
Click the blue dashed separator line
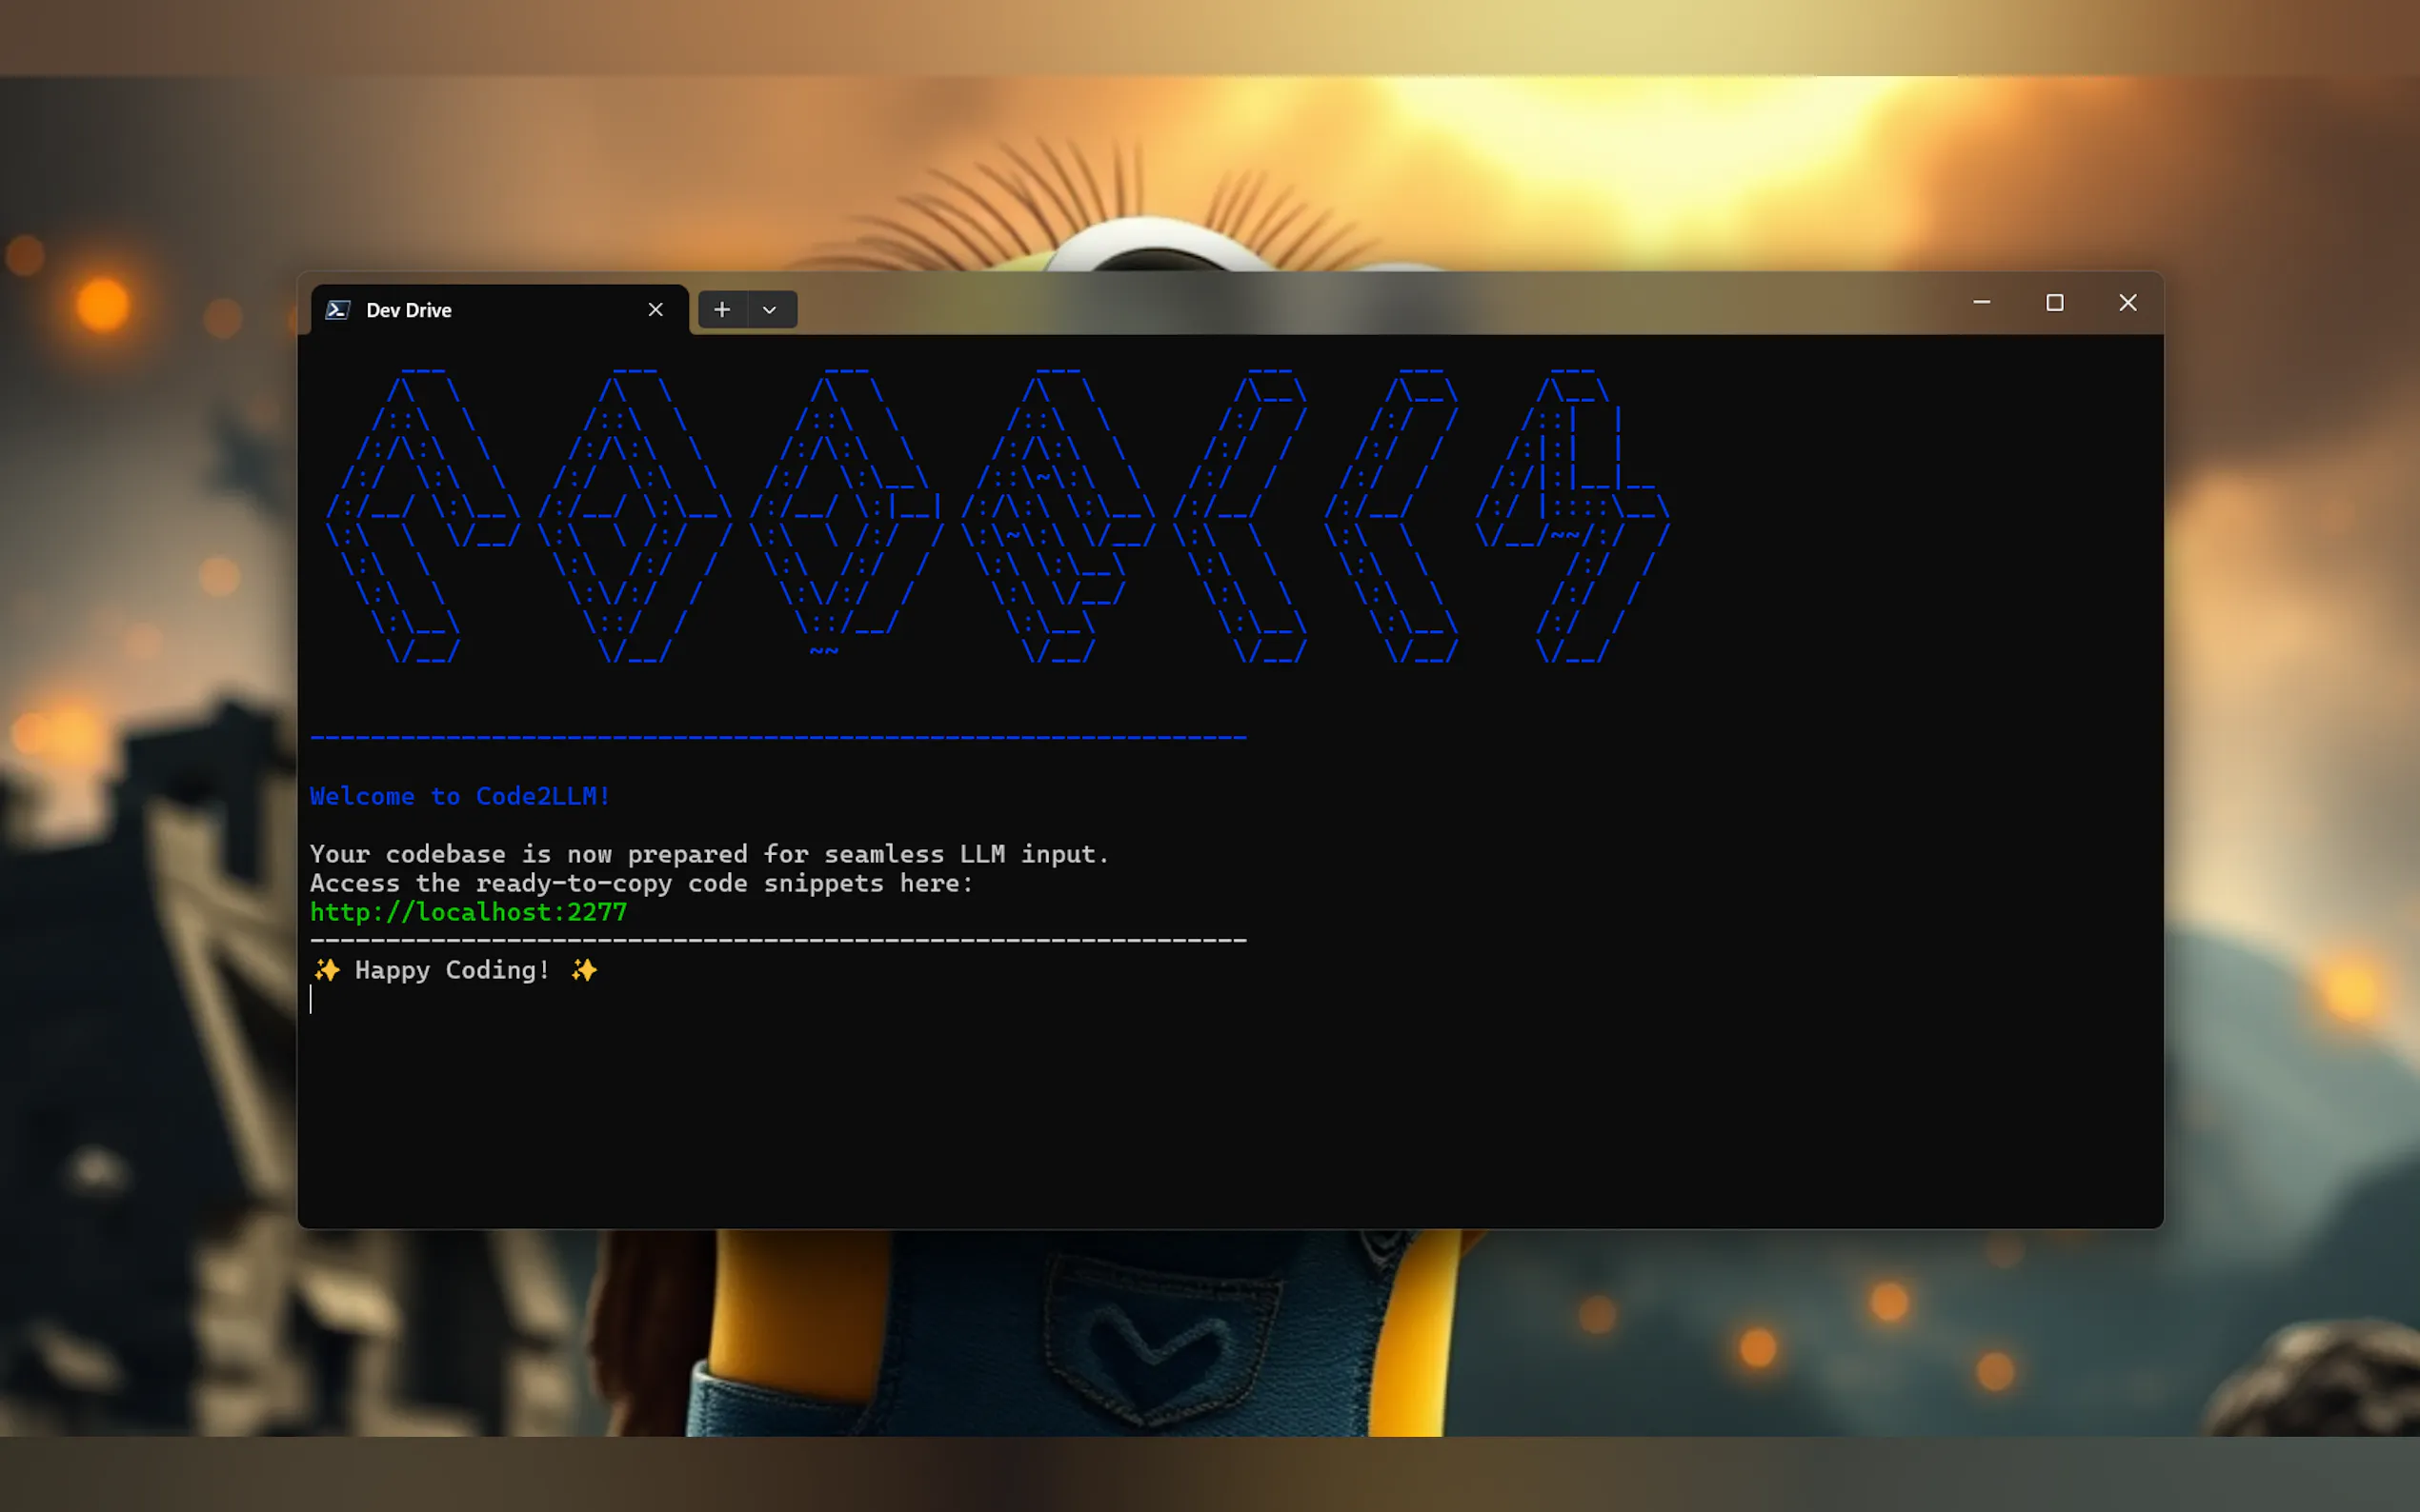point(777,738)
